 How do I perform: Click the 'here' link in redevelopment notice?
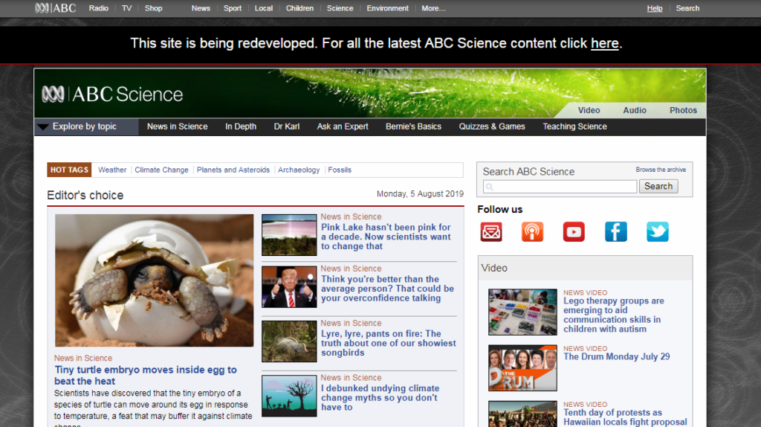(605, 43)
